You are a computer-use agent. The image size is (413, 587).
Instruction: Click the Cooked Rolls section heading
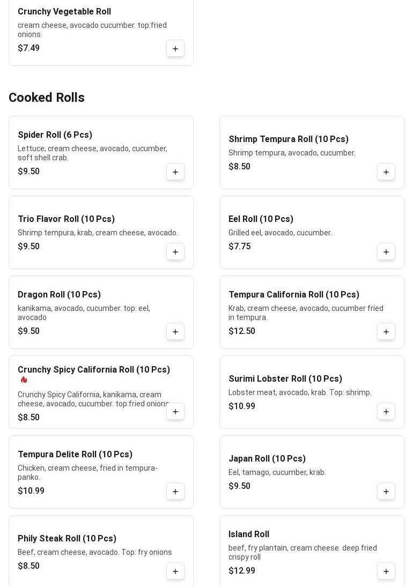pyautogui.click(x=47, y=98)
